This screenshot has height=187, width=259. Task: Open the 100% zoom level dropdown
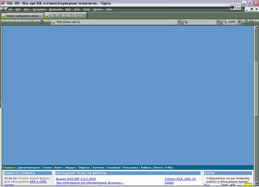coord(240,22)
